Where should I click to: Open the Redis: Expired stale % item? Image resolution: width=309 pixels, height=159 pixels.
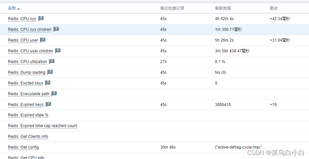tap(28, 115)
